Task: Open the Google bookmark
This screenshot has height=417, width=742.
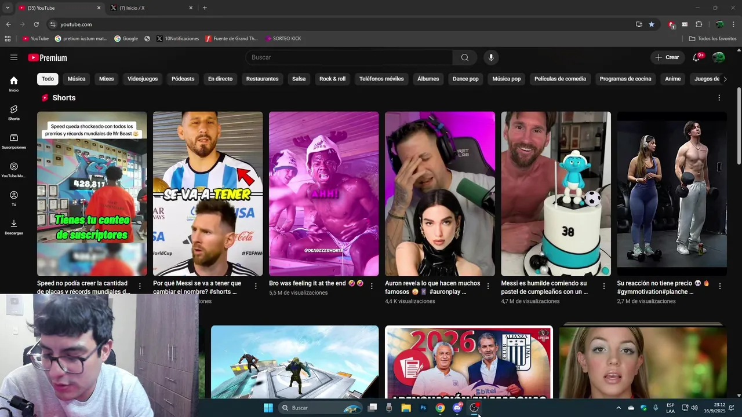Action: (126, 39)
